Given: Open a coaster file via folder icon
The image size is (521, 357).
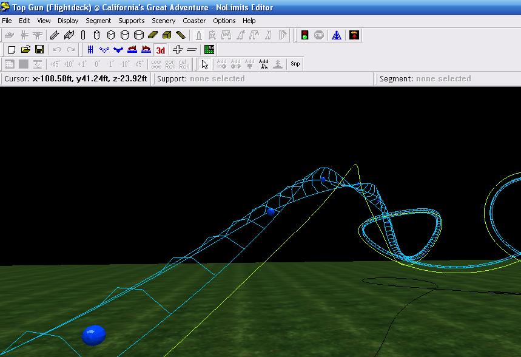Looking at the screenshot, I should point(25,50).
